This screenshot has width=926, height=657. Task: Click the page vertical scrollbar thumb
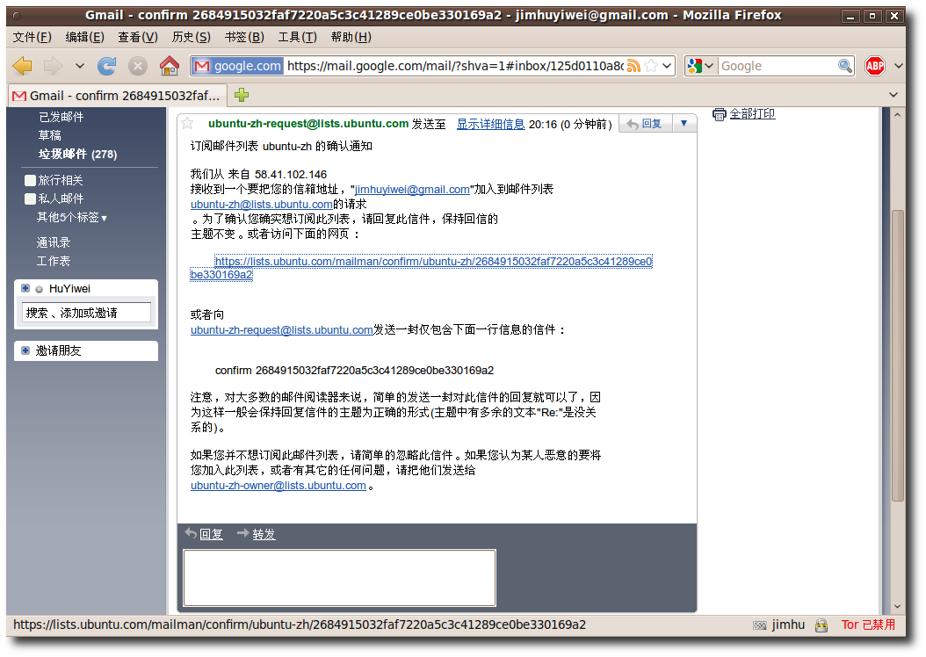[x=898, y=356]
